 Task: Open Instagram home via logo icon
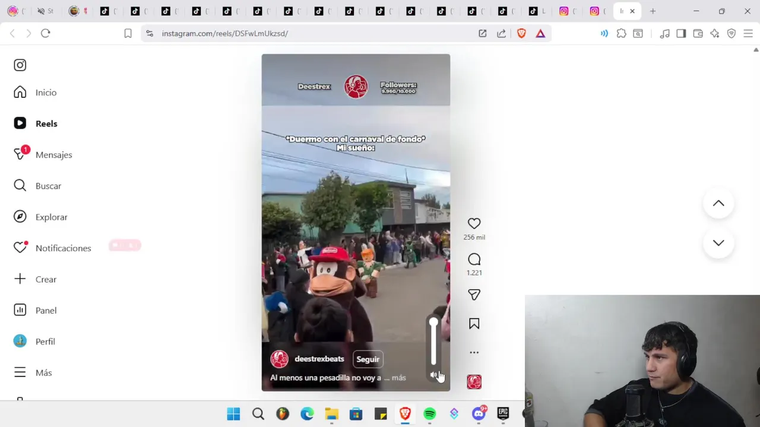pyautogui.click(x=20, y=65)
